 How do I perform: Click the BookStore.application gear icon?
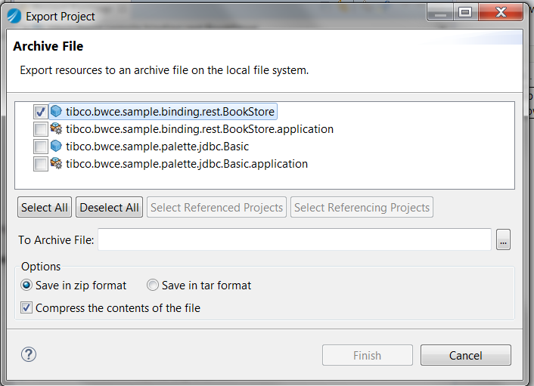pyautogui.click(x=56, y=128)
